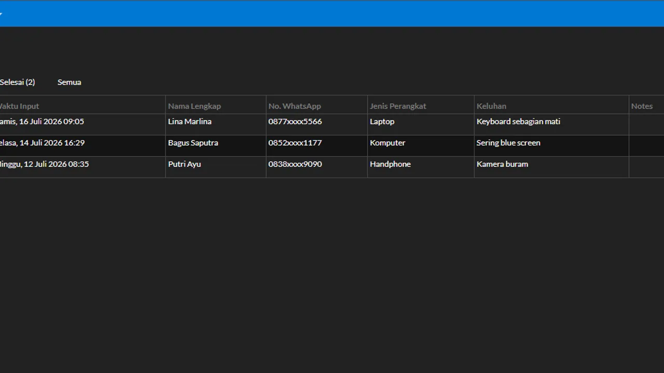Screen dimensions: 664x373
Task: Open the Semua tab
Action: (69, 82)
